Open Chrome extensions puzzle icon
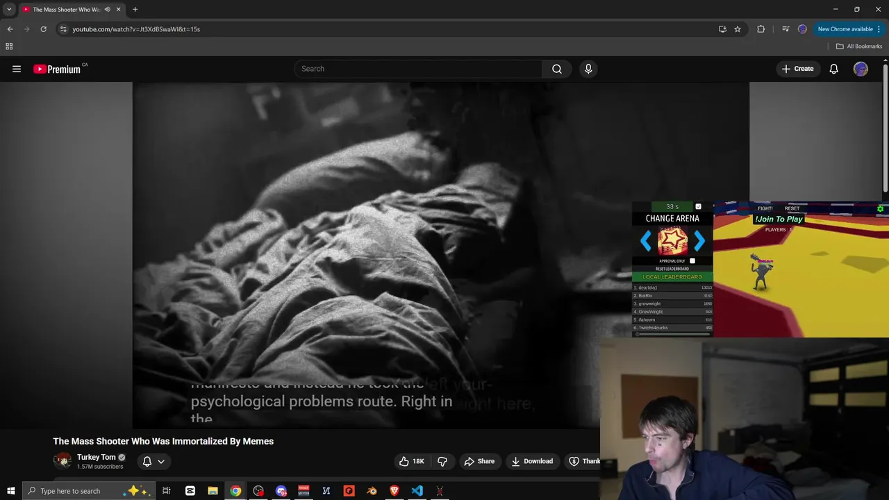The width and height of the screenshot is (889, 500). click(x=761, y=29)
